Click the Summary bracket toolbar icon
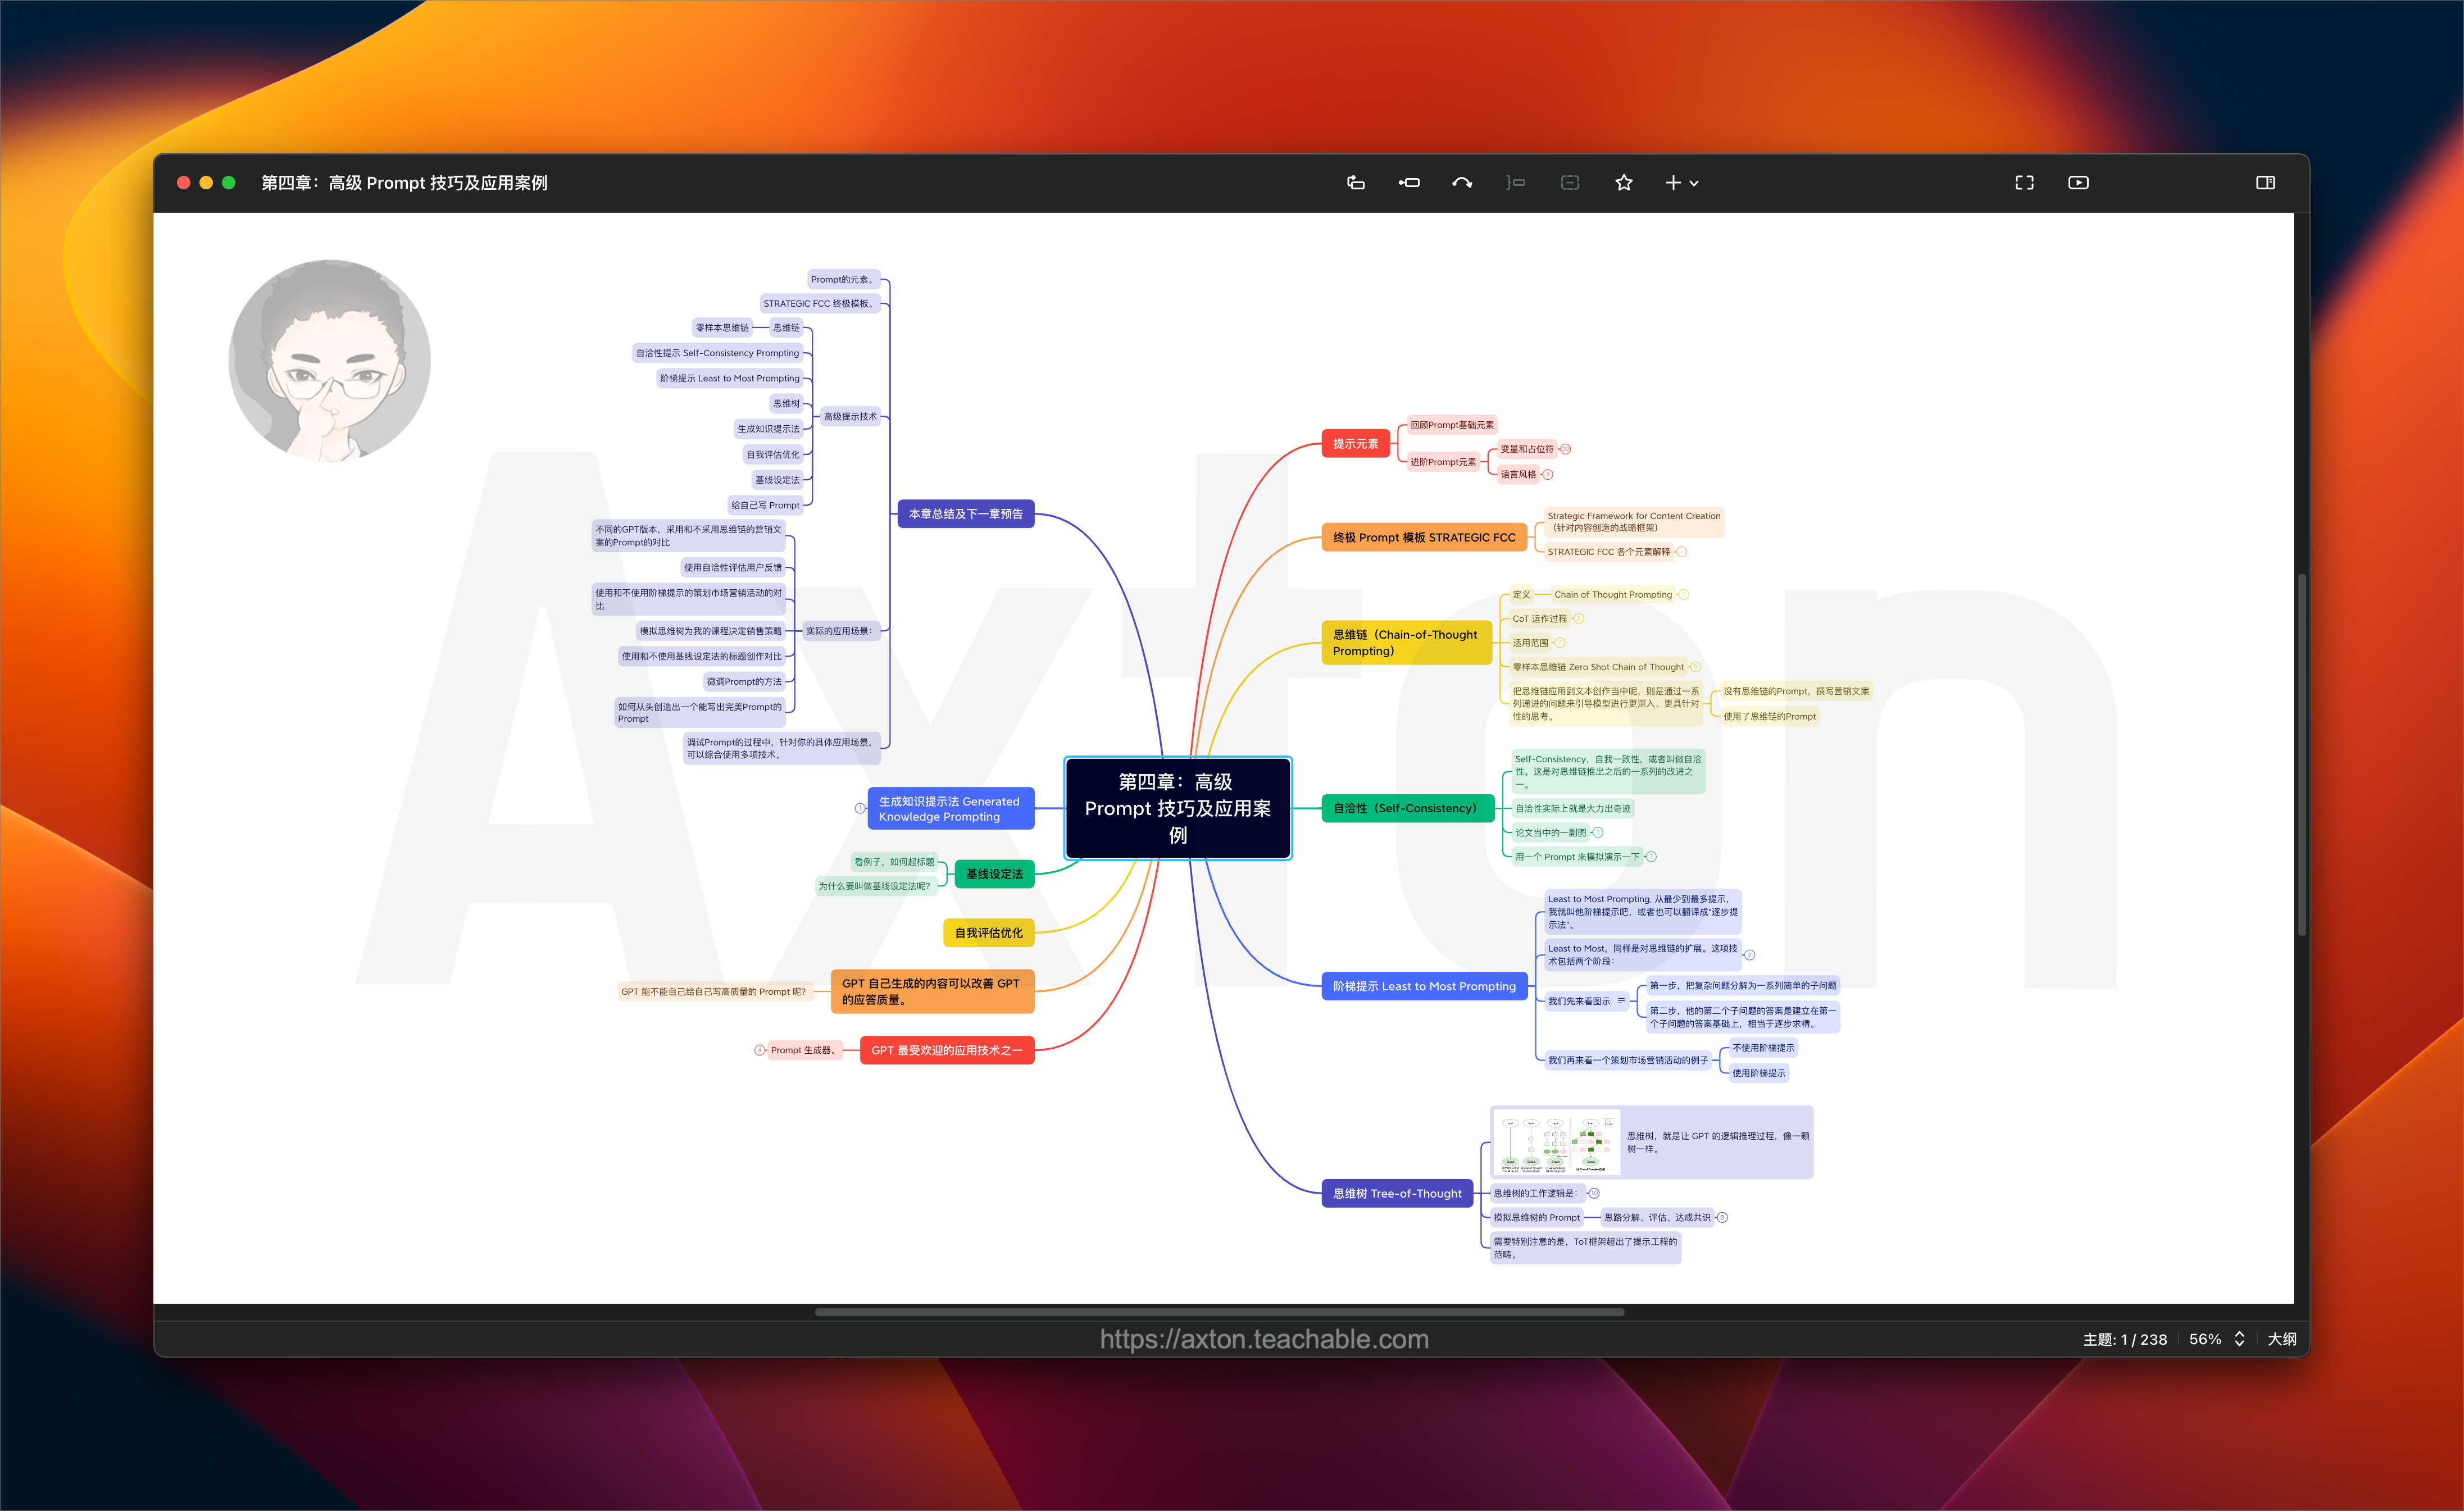The width and height of the screenshot is (2464, 1511). [x=1516, y=182]
